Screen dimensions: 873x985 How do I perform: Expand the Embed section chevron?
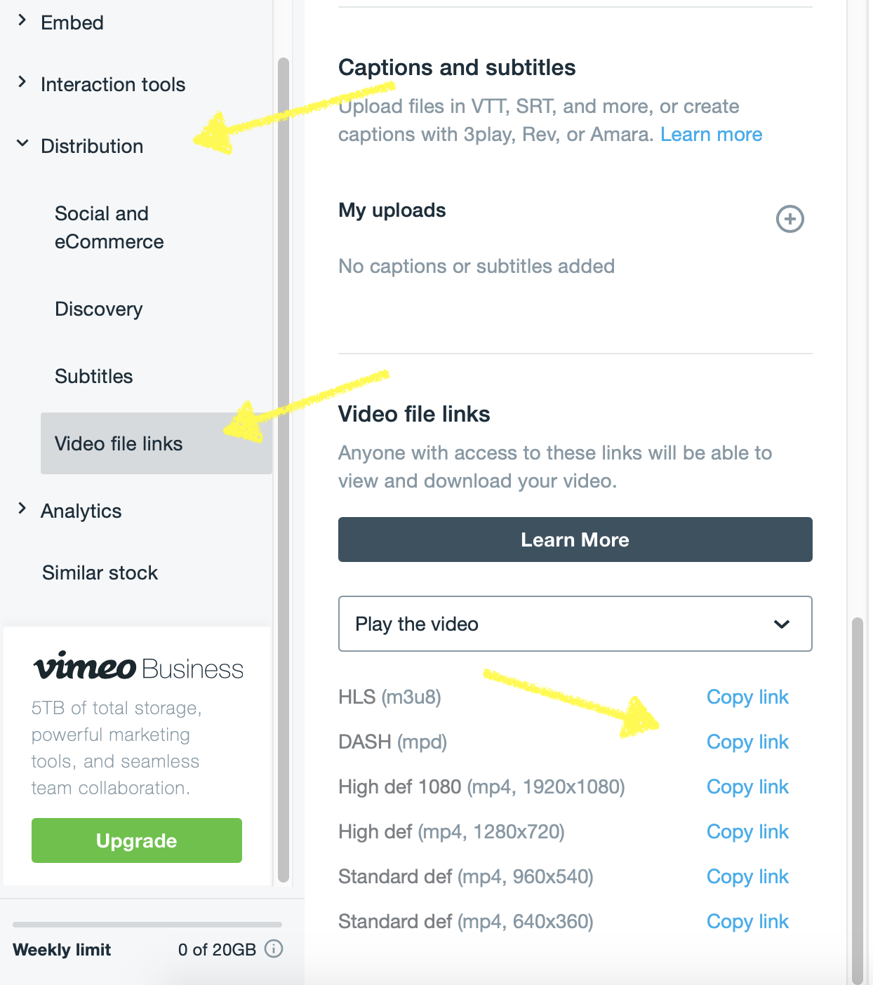click(x=22, y=20)
